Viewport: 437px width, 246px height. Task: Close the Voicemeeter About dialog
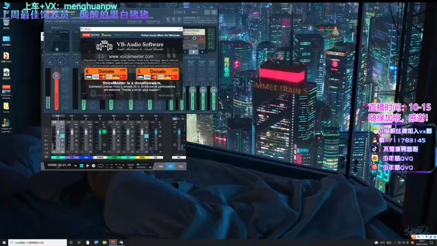pyautogui.click(x=180, y=29)
